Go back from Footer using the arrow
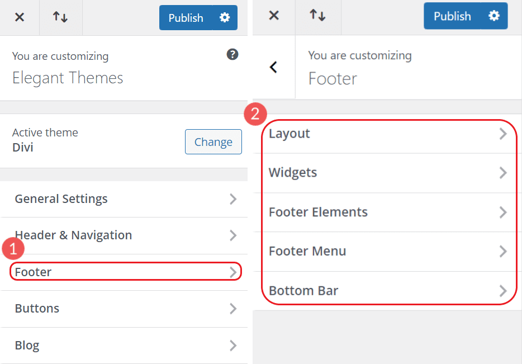522x364 pixels. coord(273,67)
